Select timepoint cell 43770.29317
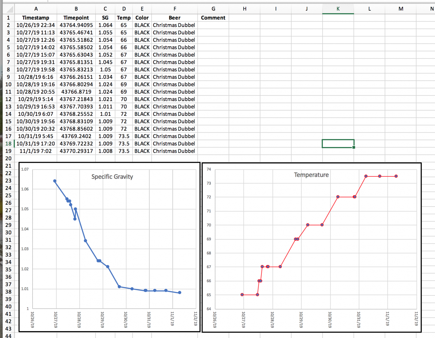Viewport: 435px width, 338px height. [x=76, y=151]
